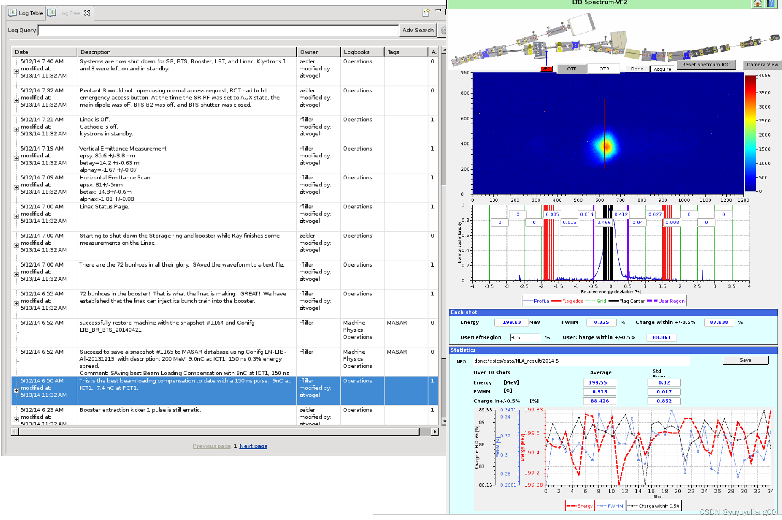
Task: Click the color scale bar beside beam image
Action: pyautogui.click(x=750, y=133)
